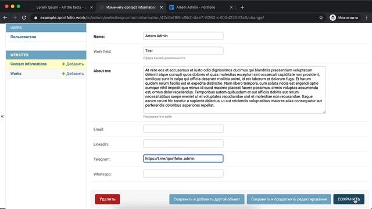Click the Telegram: label
Viewport: 372px width, 209px height.
click(102, 159)
